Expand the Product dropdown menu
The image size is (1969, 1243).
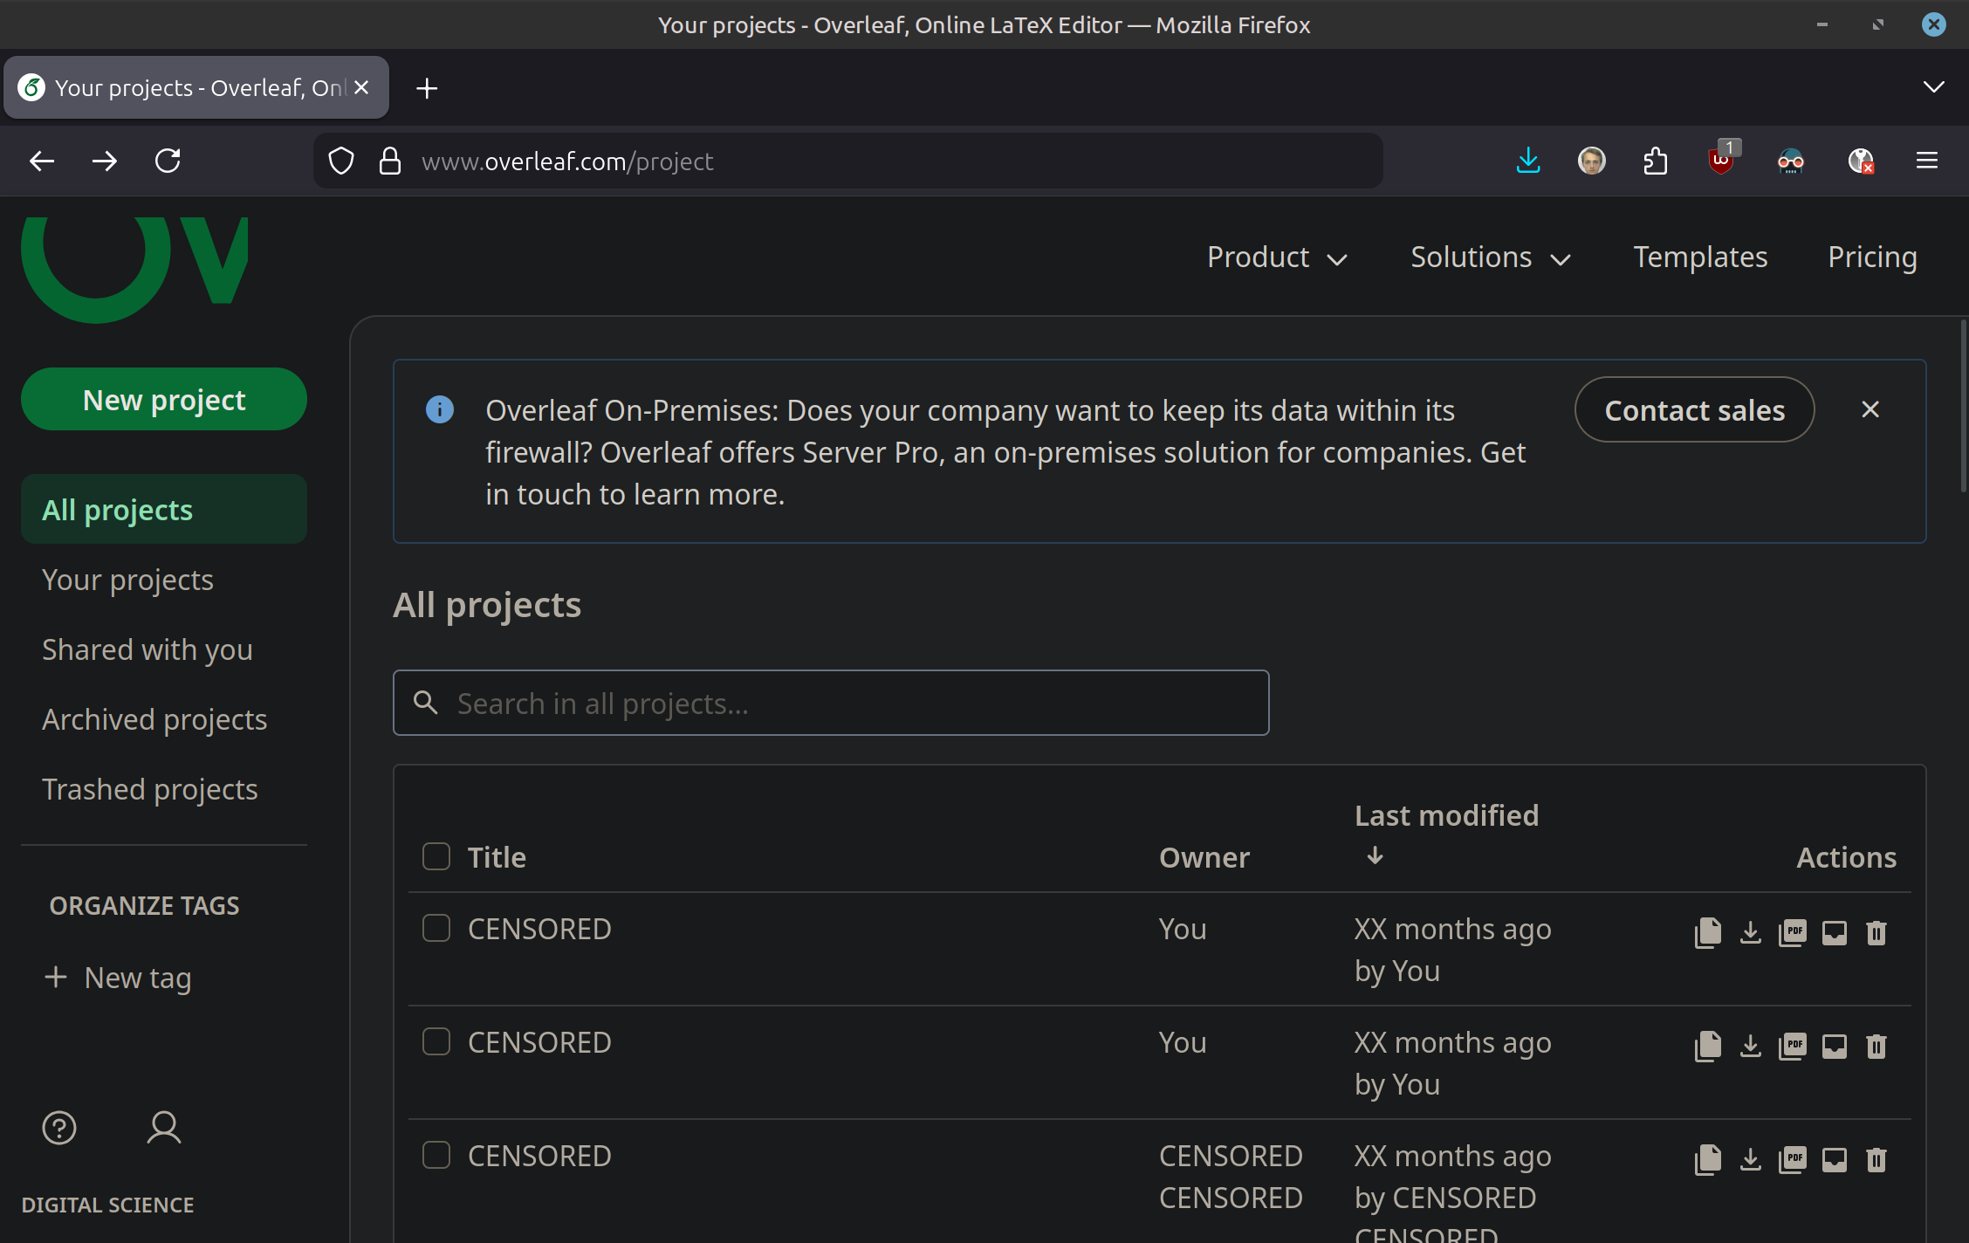pos(1277,258)
